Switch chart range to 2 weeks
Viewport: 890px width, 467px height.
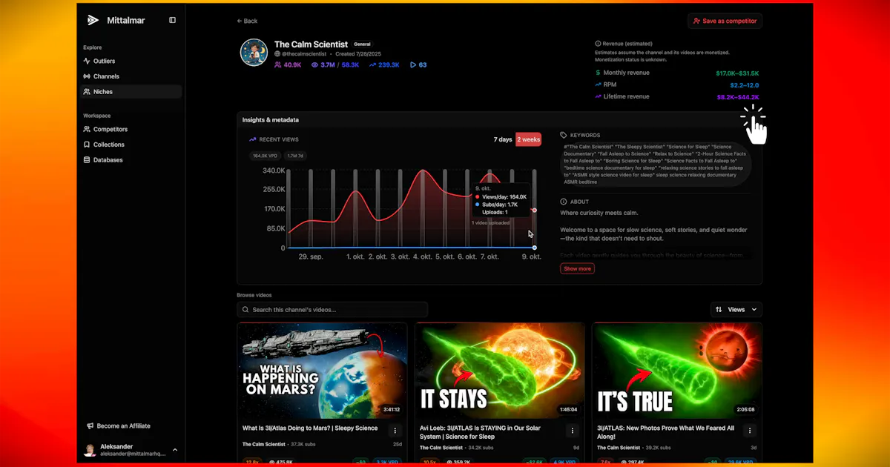click(x=529, y=139)
